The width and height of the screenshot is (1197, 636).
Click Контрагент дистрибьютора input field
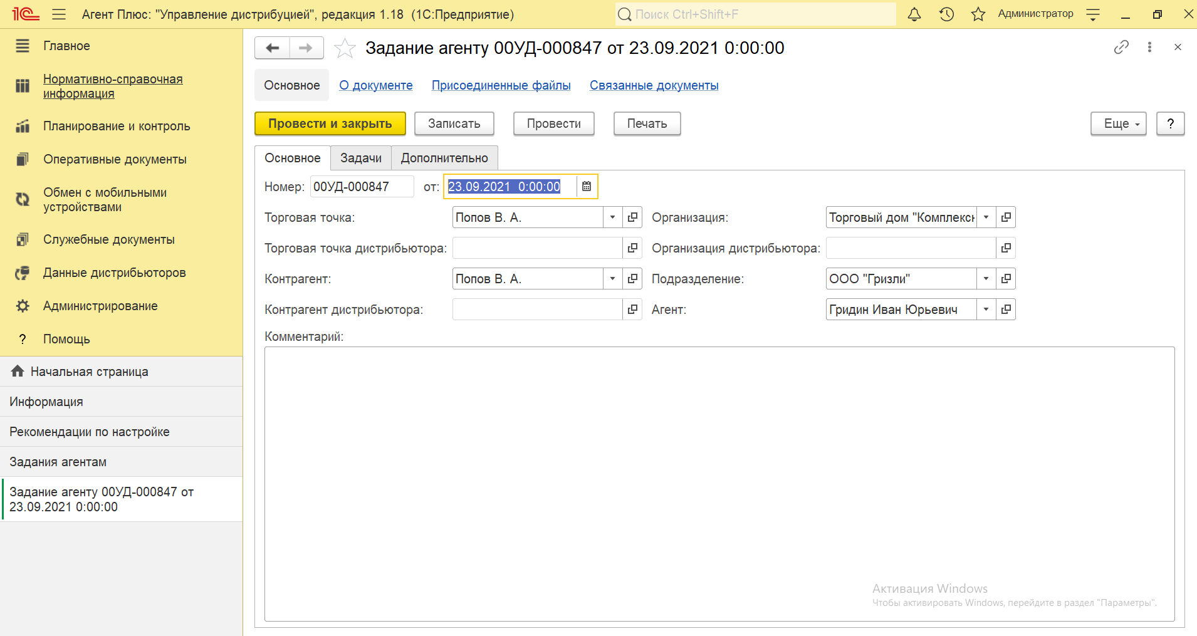point(537,309)
